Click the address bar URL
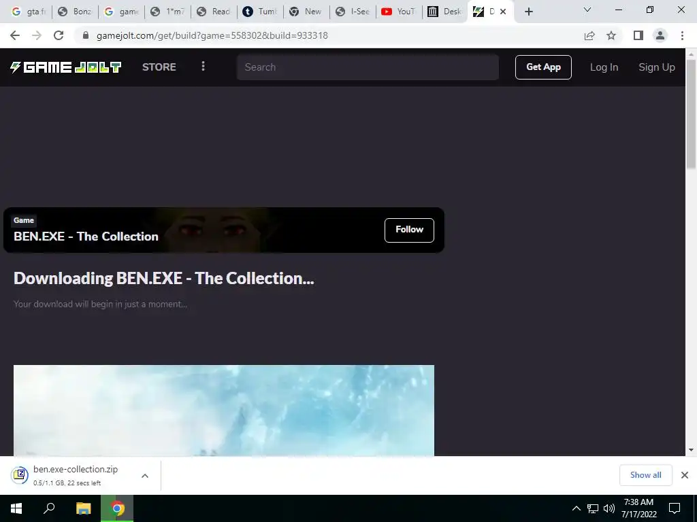 coord(212,35)
